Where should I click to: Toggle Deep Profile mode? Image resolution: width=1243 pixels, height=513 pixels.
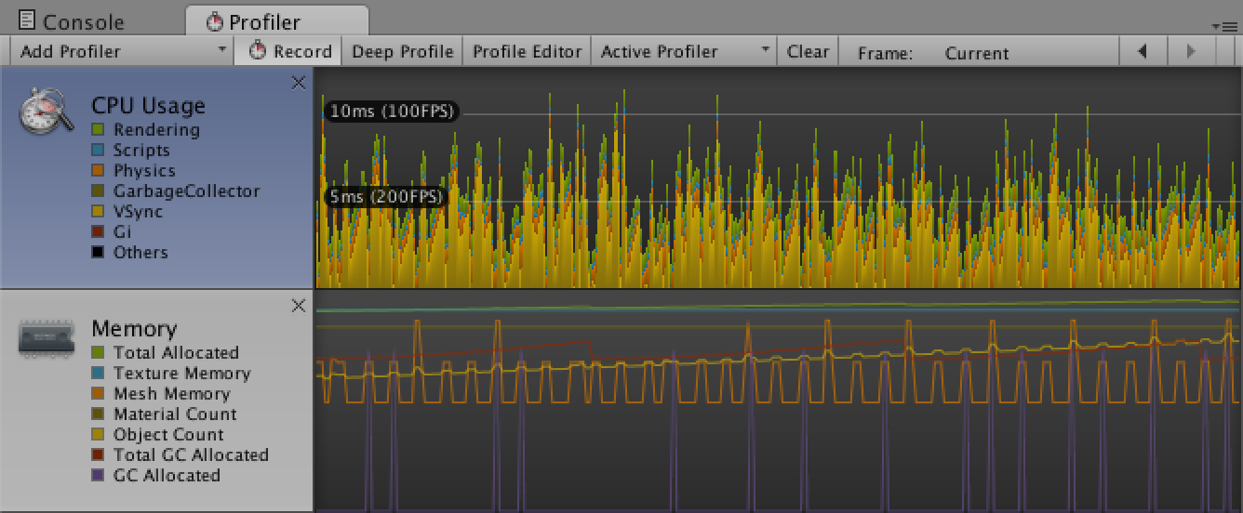click(402, 52)
